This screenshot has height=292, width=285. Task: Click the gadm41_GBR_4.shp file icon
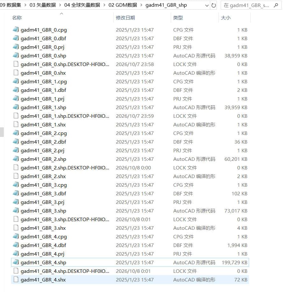click(16, 262)
